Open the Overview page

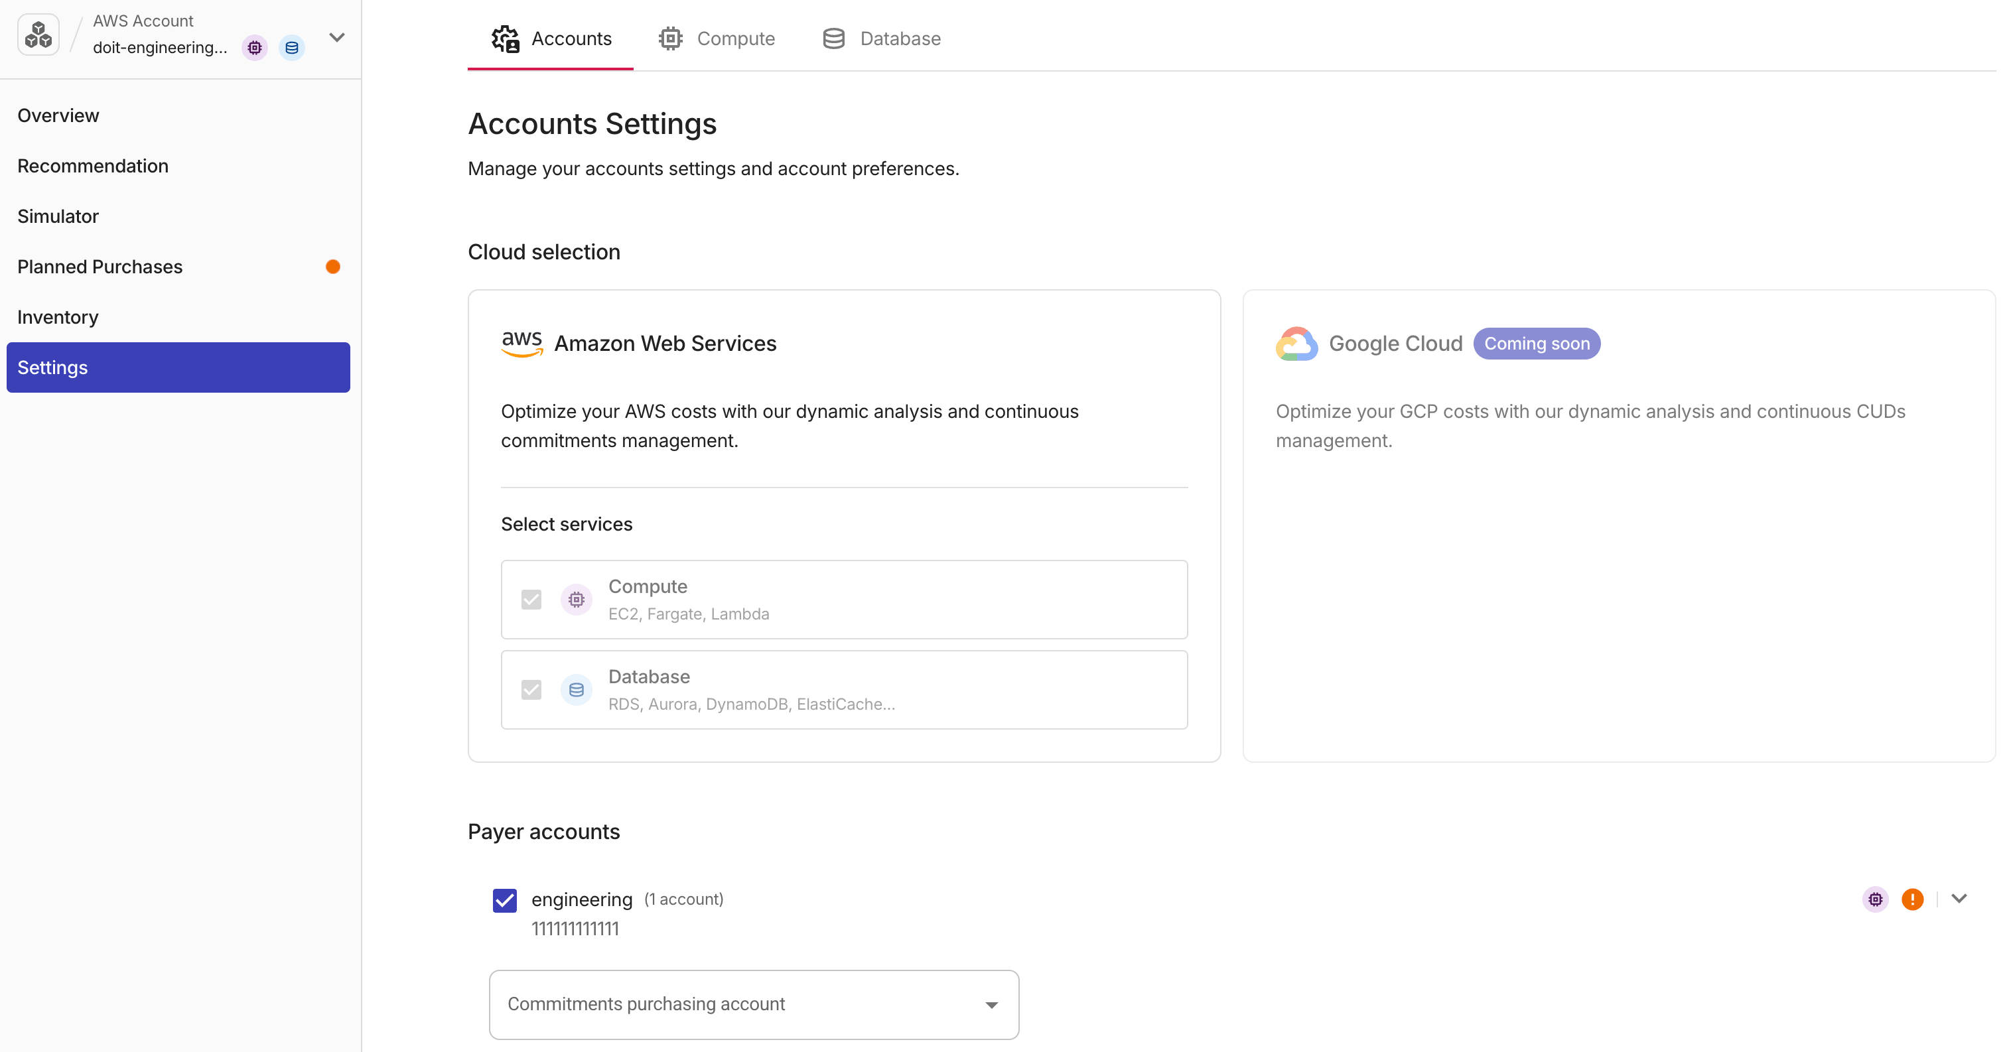pyautogui.click(x=58, y=115)
